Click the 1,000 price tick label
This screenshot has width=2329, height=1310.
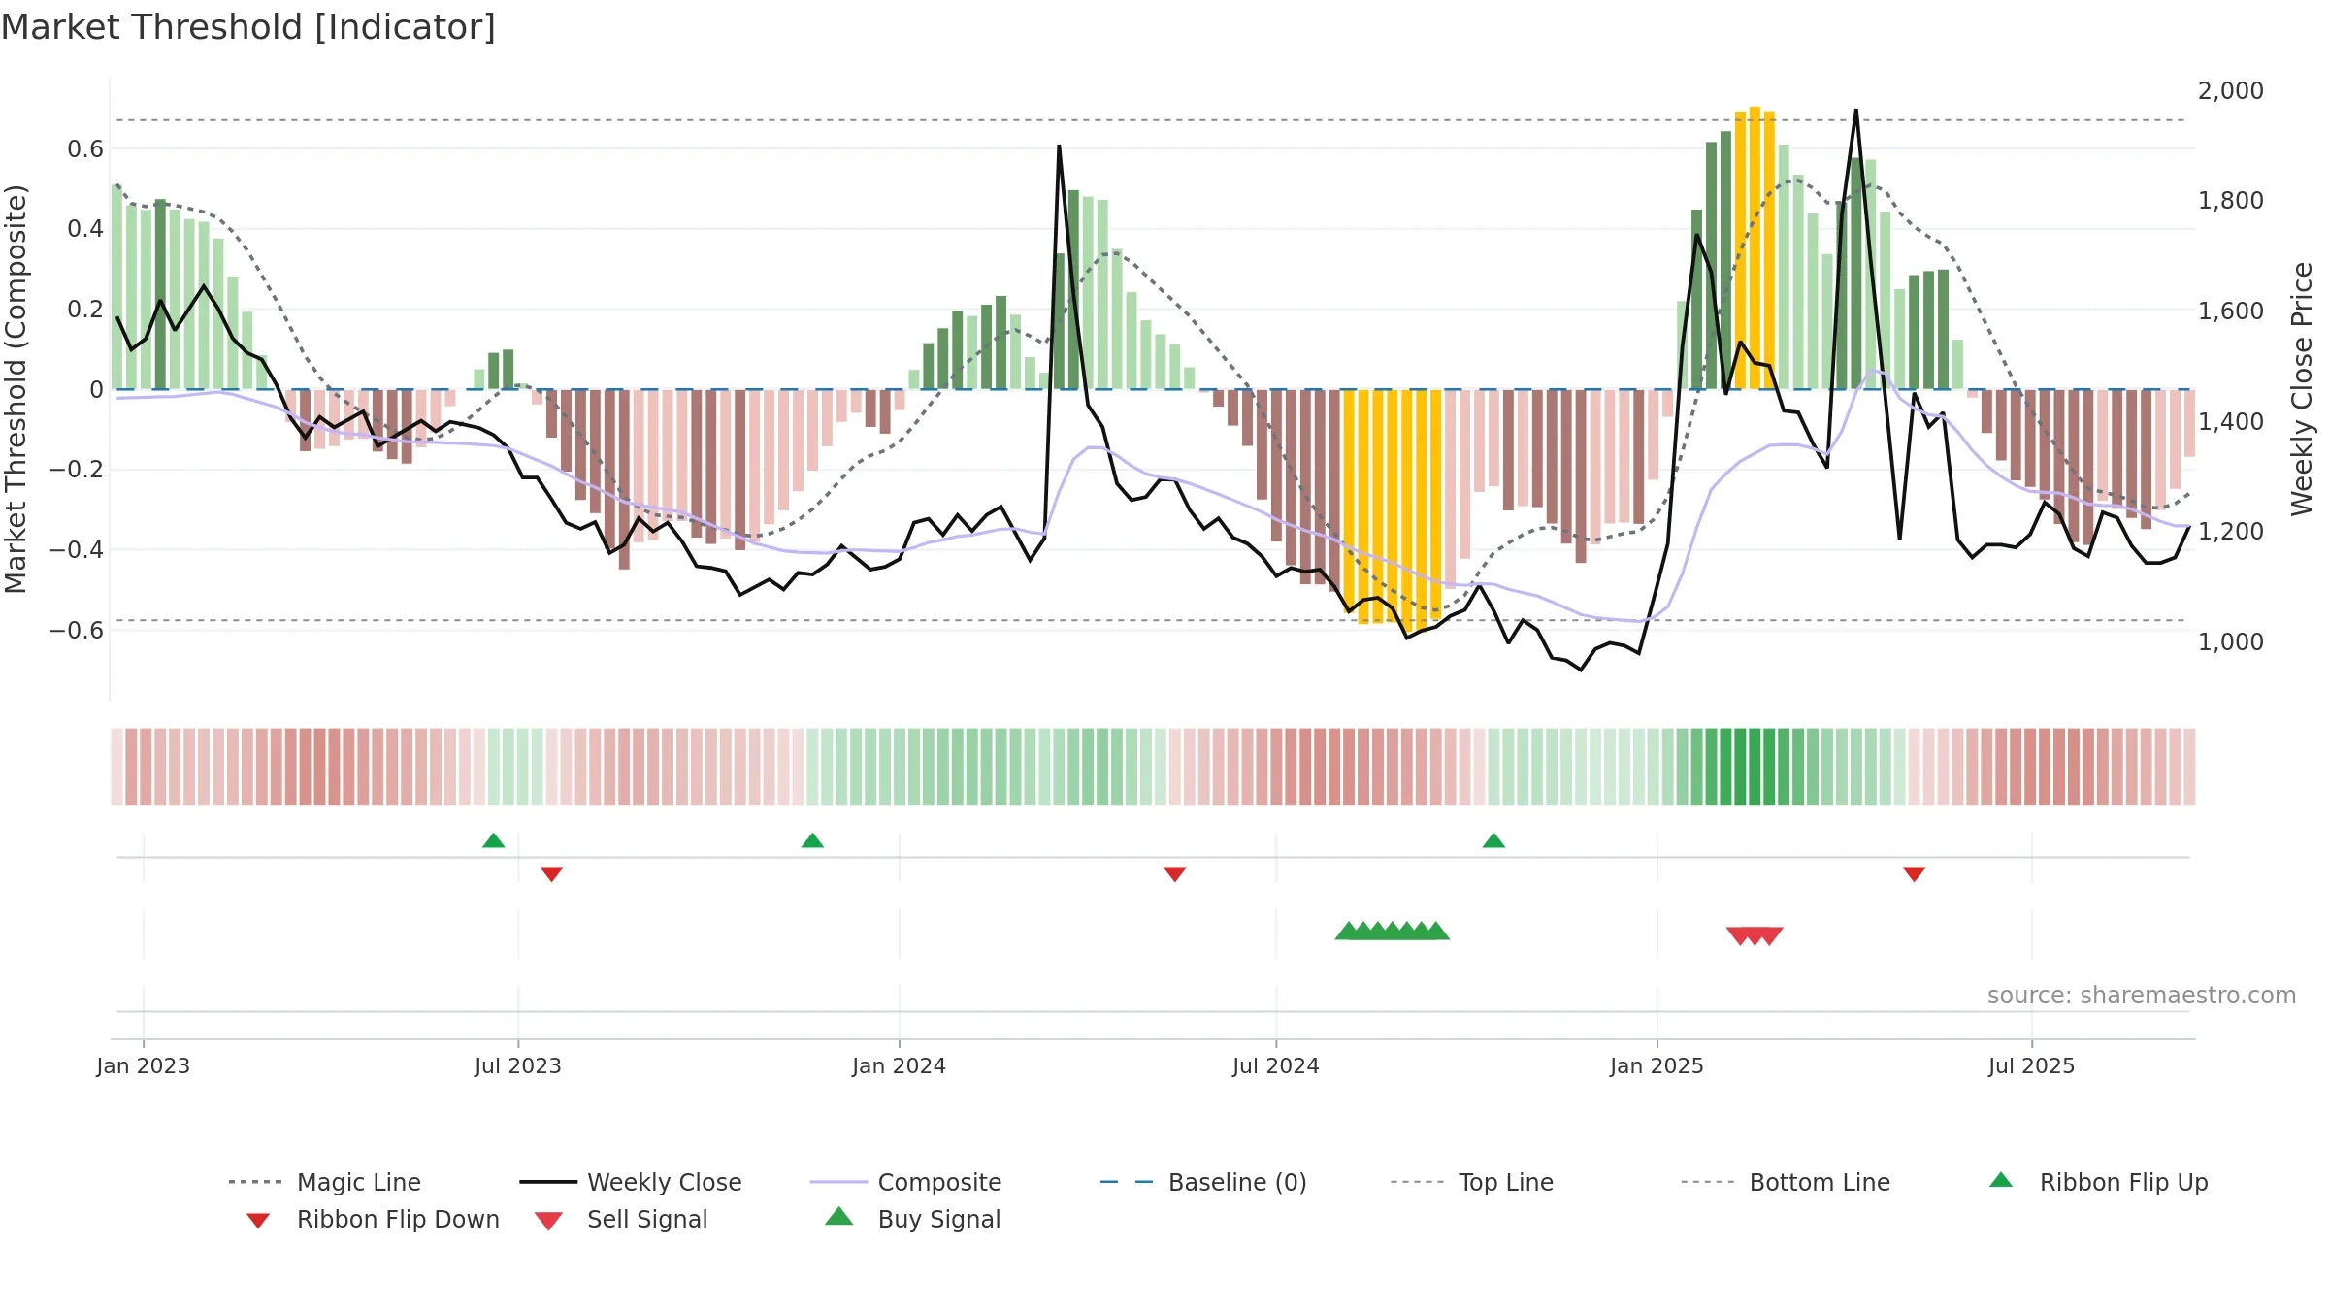pos(2231,642)
